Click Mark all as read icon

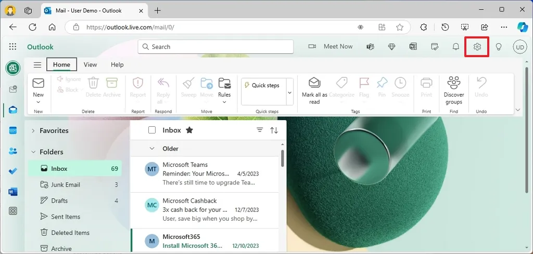(x=314, y=83)
